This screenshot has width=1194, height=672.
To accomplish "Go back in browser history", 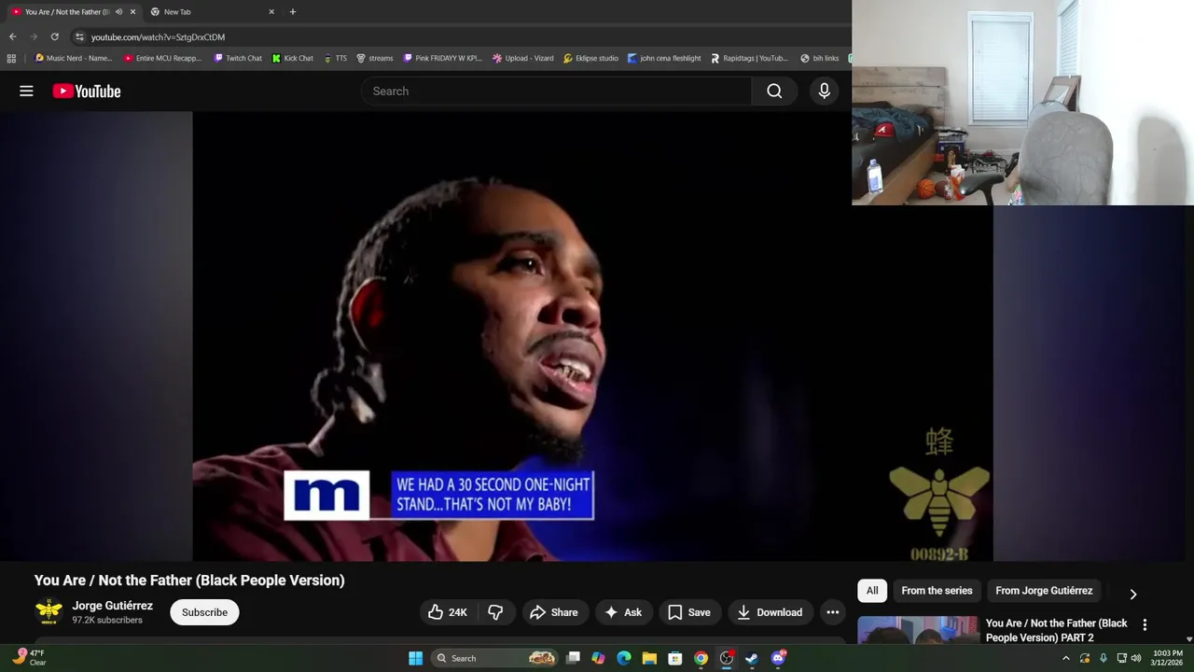I will (12, 36).
